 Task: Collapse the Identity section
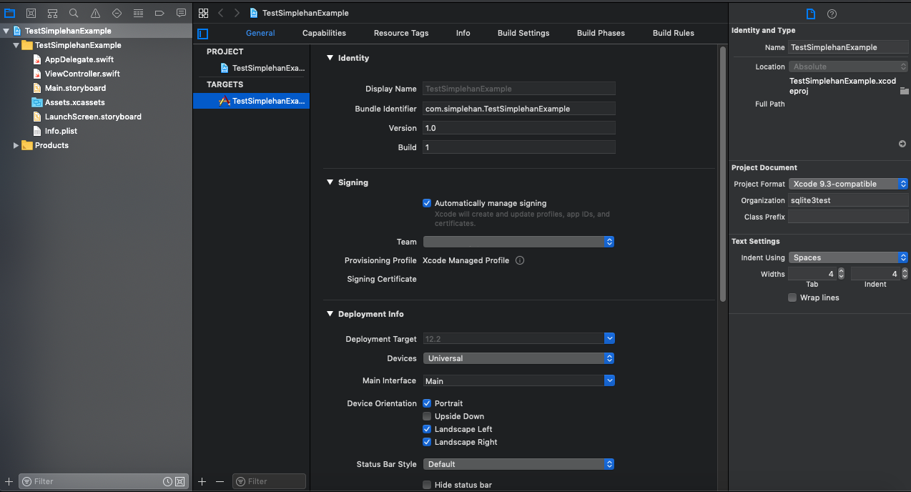(330, 58)
